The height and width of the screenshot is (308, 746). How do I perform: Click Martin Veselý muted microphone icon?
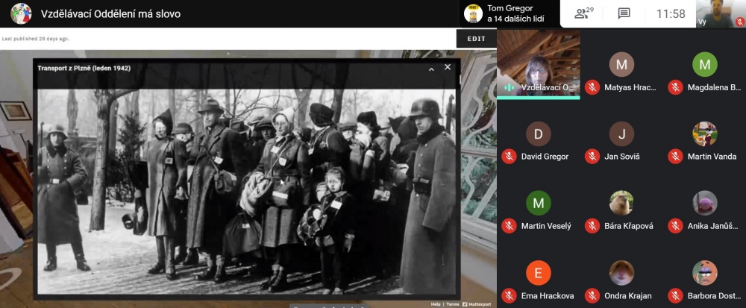(x=509, y=226)
